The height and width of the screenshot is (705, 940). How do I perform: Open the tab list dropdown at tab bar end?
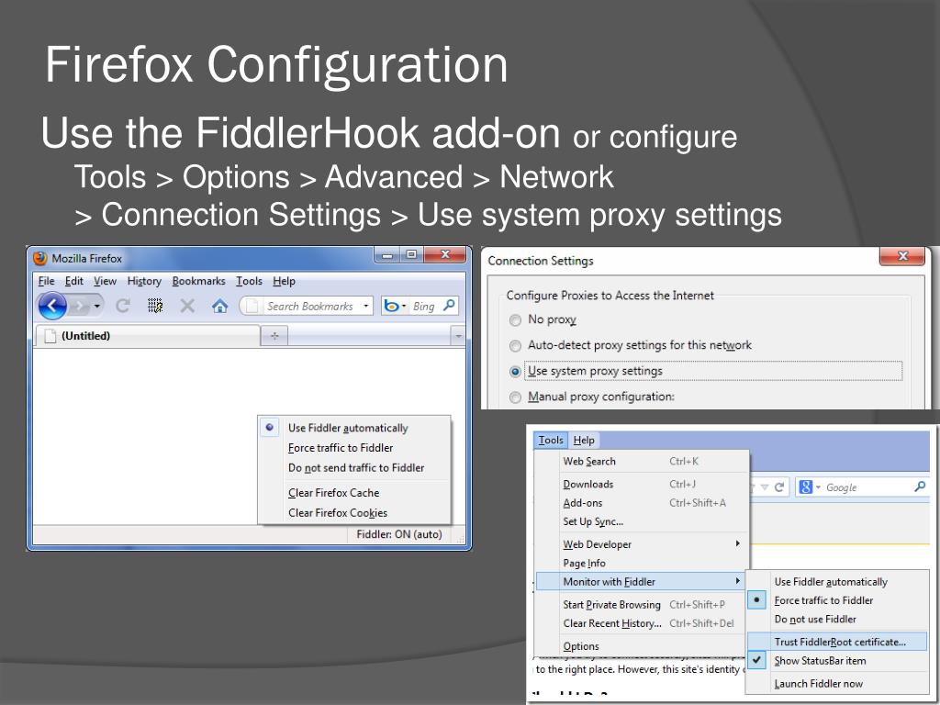[x=458, y=336]
